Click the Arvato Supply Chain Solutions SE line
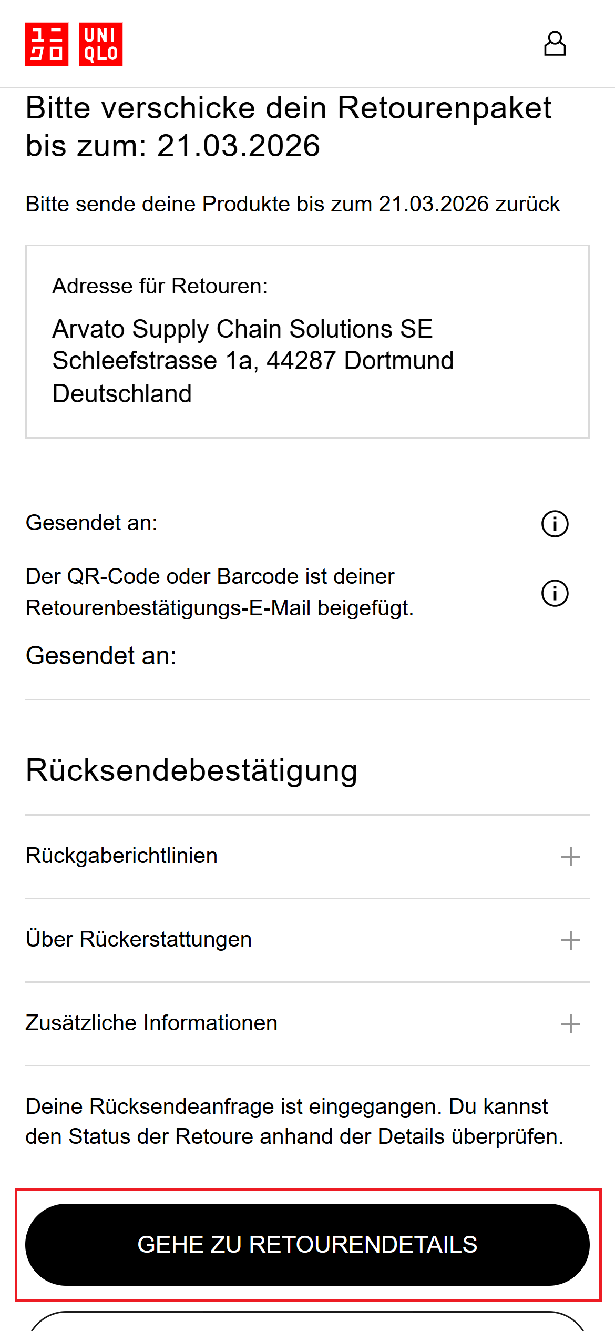This screenshot has width=615, height=1331. [x=242, y=329]
